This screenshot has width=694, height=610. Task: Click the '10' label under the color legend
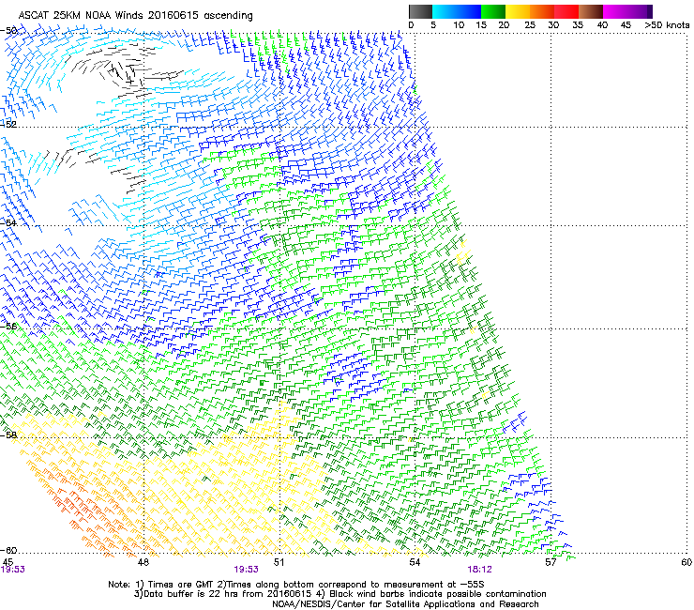pyautogui.click(x=459, y=25)
